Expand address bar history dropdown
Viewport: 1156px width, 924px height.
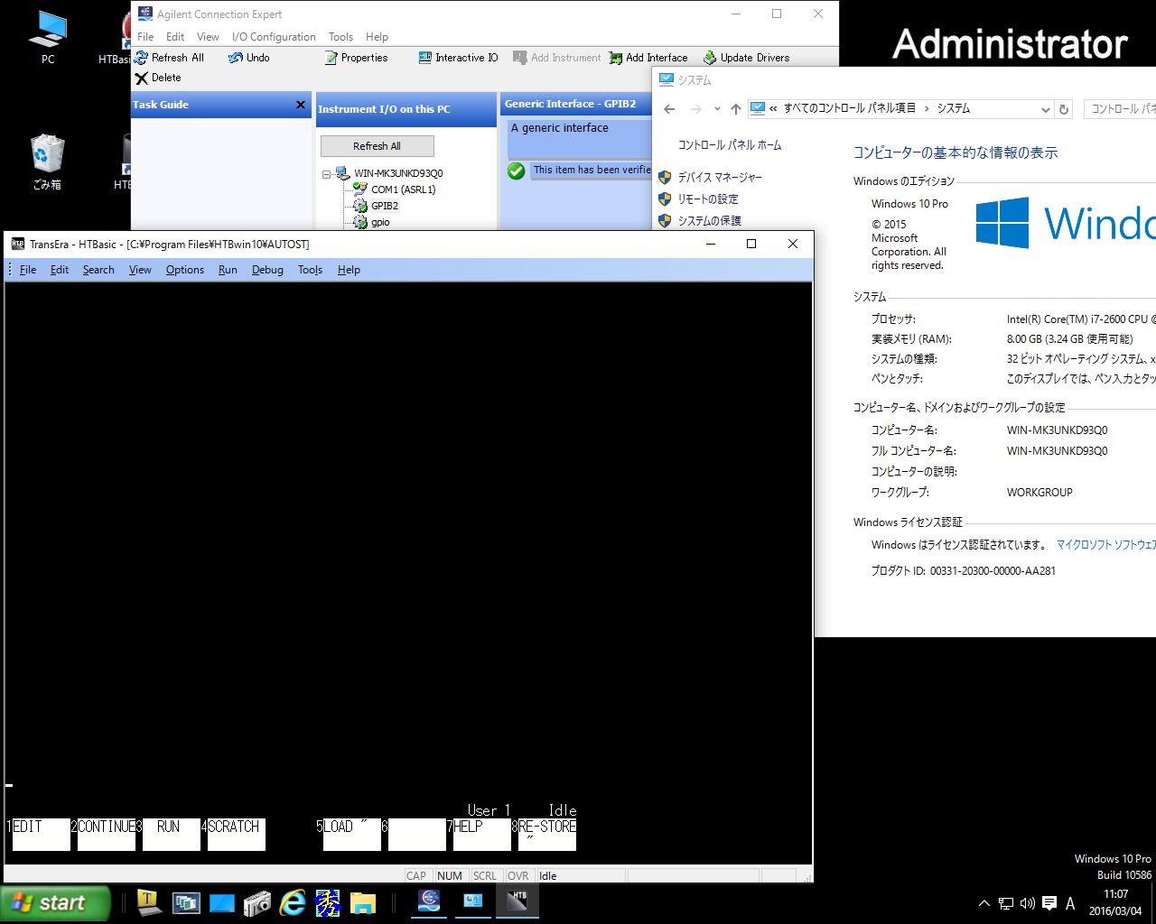[x=1045, y=109]
